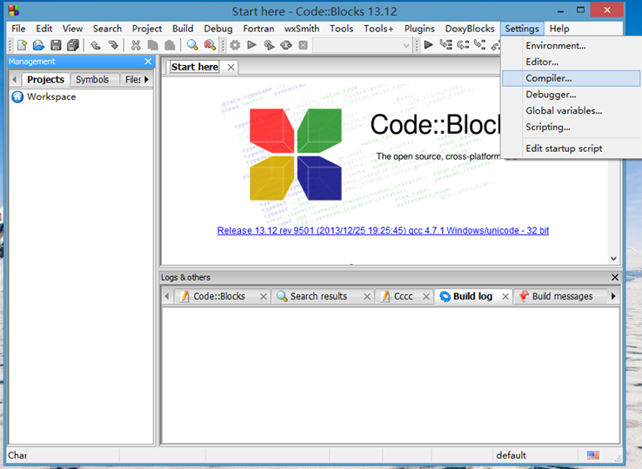The image size is (642, 469).
Task: Click the Paste toolbar icon
Action: coord(170,45)
